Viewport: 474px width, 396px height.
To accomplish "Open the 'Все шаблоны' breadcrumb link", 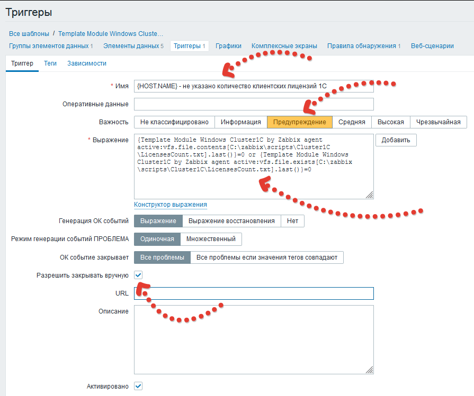I will coord(29,33).
